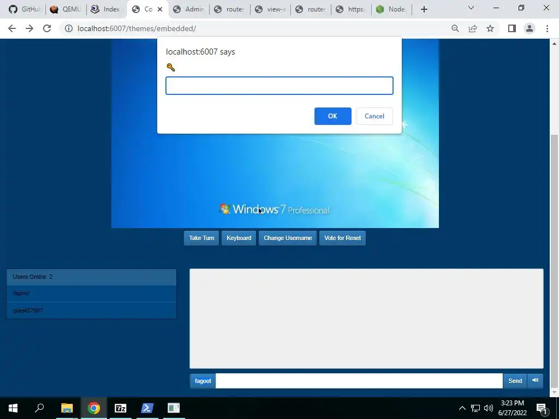Switch to the https browser tab

coord(351,9)
